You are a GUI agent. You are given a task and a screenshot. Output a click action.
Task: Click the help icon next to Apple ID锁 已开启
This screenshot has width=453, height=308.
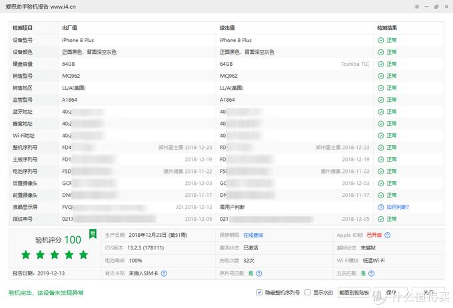pyautogui.click(x=388, y=235)
